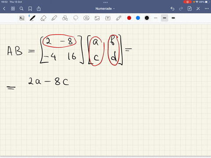Select the thickest stroke width
Image resolution: width=211 pixels, height=158 pixels.
173,18
